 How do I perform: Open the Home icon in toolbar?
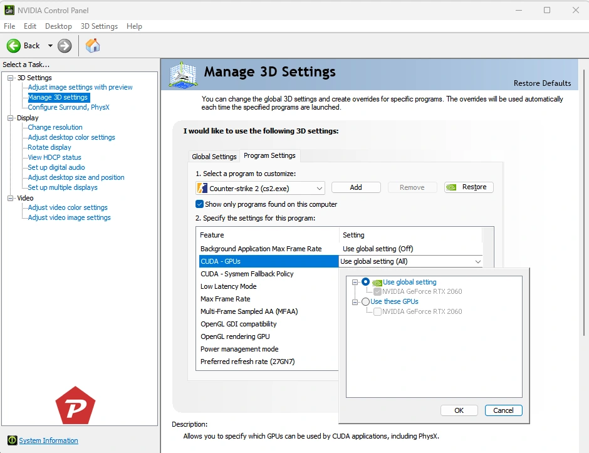(x=92, y=46)
